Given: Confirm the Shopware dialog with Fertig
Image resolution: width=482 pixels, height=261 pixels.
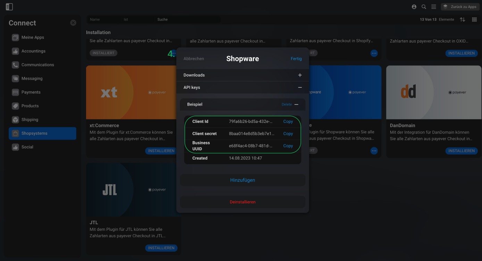Looking at the screenshot, I should click(296, 59).
